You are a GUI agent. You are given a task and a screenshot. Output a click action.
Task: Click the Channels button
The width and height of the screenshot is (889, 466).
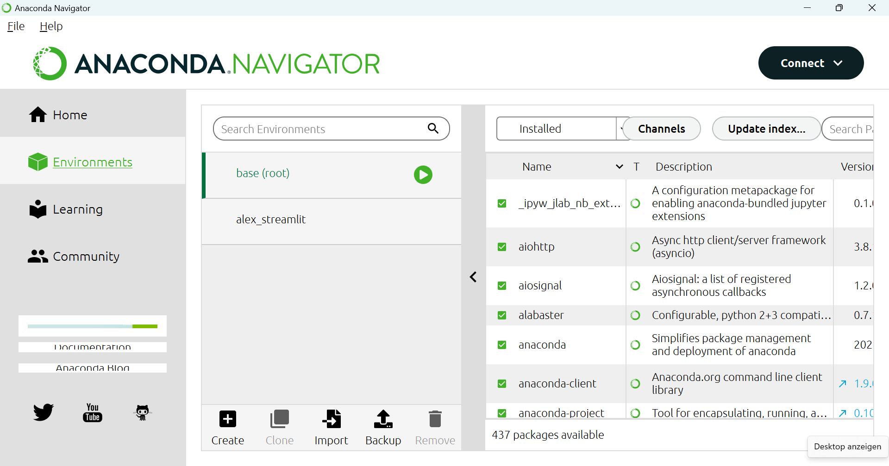pos(661,129)
